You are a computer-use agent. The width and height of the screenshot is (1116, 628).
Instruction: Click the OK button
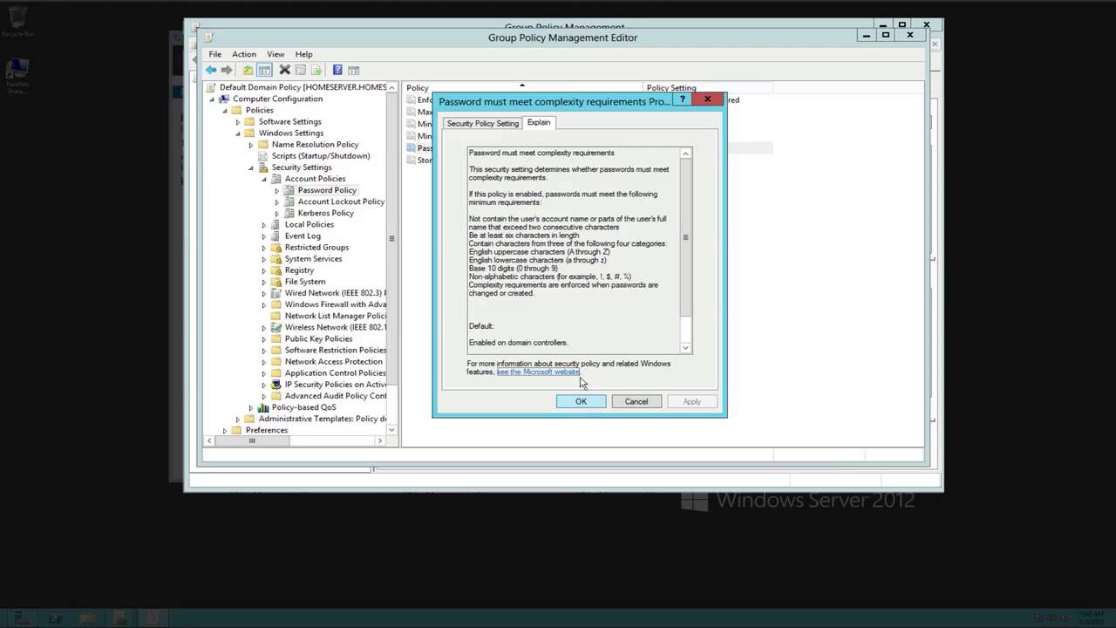click(581, 401)
